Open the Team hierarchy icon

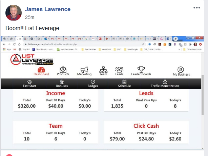click(103, 70)
